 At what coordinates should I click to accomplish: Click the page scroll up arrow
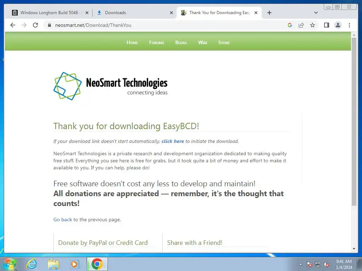coord(354,35)
